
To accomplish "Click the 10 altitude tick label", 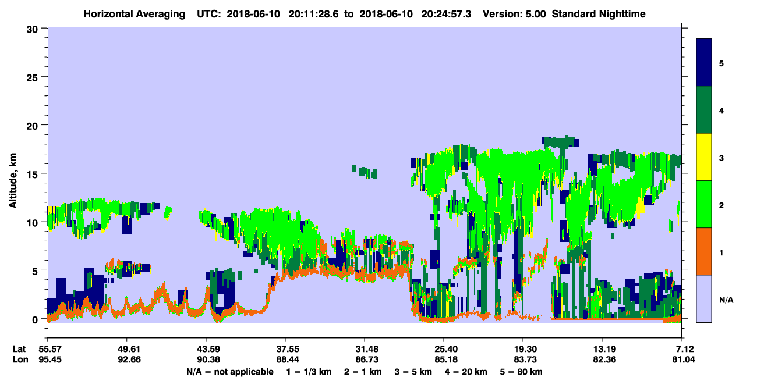I will click(x=33, y=222).
